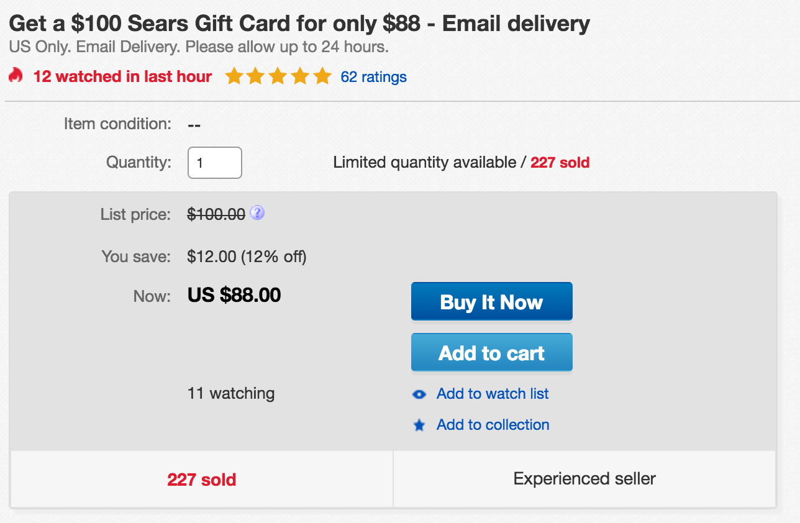Click the struck-through $100.00 list price
The height and width of the screenshot is (523, 800).
216,214
